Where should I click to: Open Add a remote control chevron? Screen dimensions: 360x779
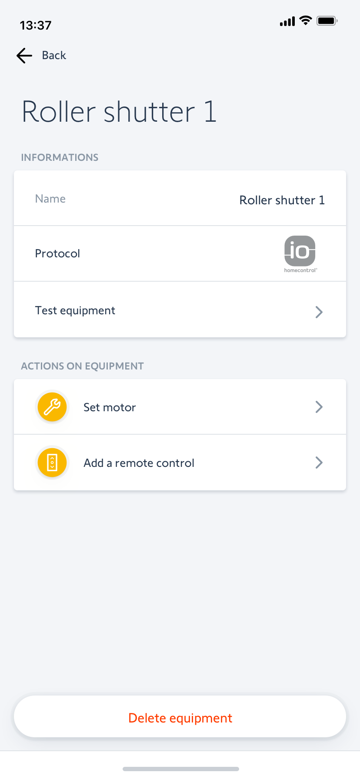point(319,463)
